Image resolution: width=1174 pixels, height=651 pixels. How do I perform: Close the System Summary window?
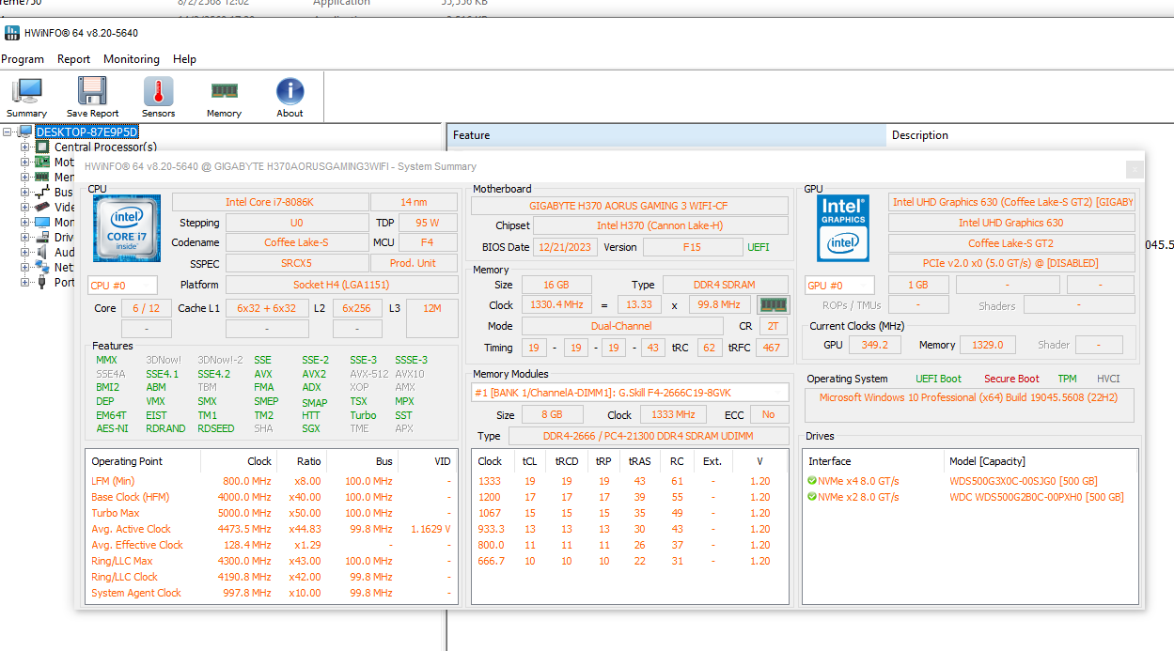[1135, 168]
